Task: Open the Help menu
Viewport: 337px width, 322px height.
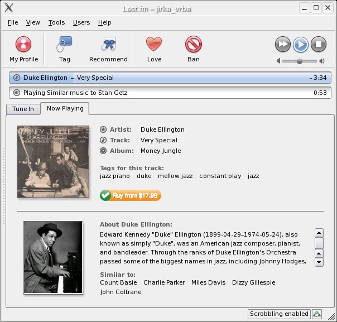Action: click(105, 22)
